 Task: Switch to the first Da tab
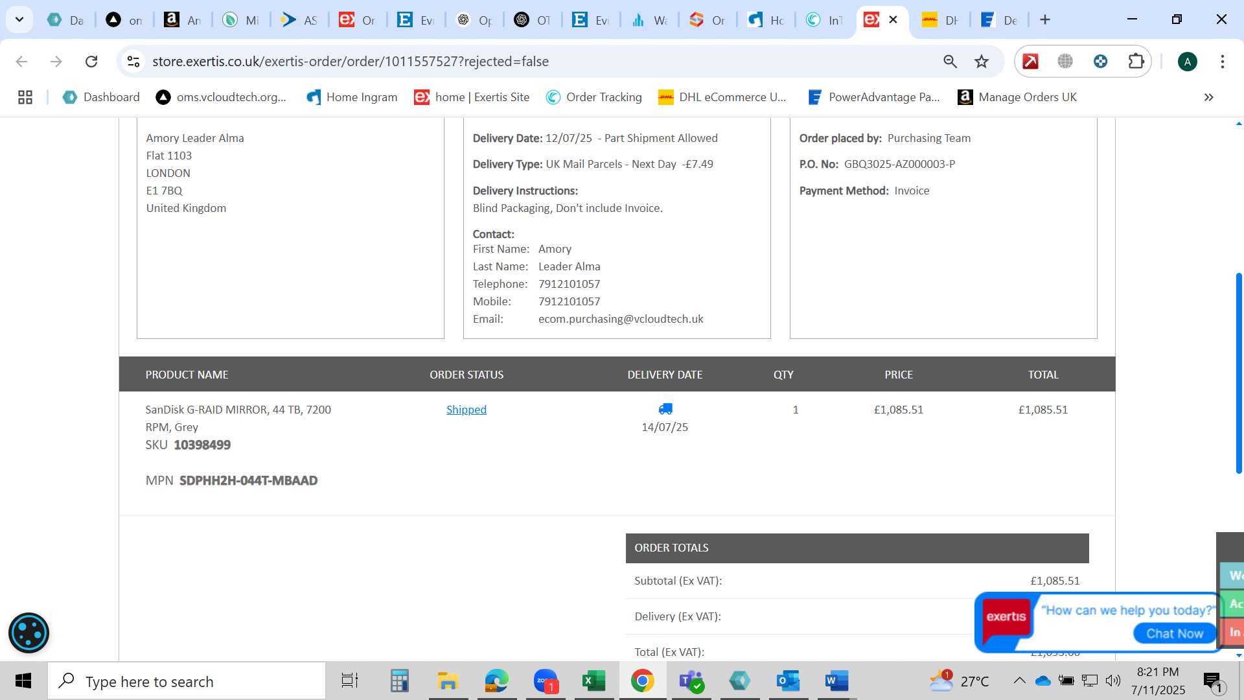(65, 20)
